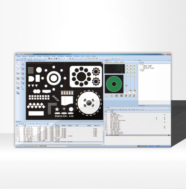Select the red curve measurement tool
The width and height of the screenshot is (186, 189).
[18, 83]
